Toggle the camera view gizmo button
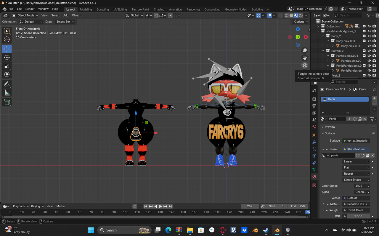 [305, 65]
